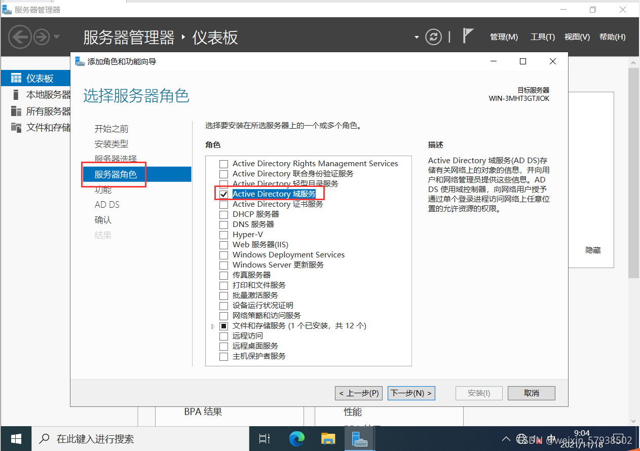Check Active Directory 证书服务

point(223,204)
